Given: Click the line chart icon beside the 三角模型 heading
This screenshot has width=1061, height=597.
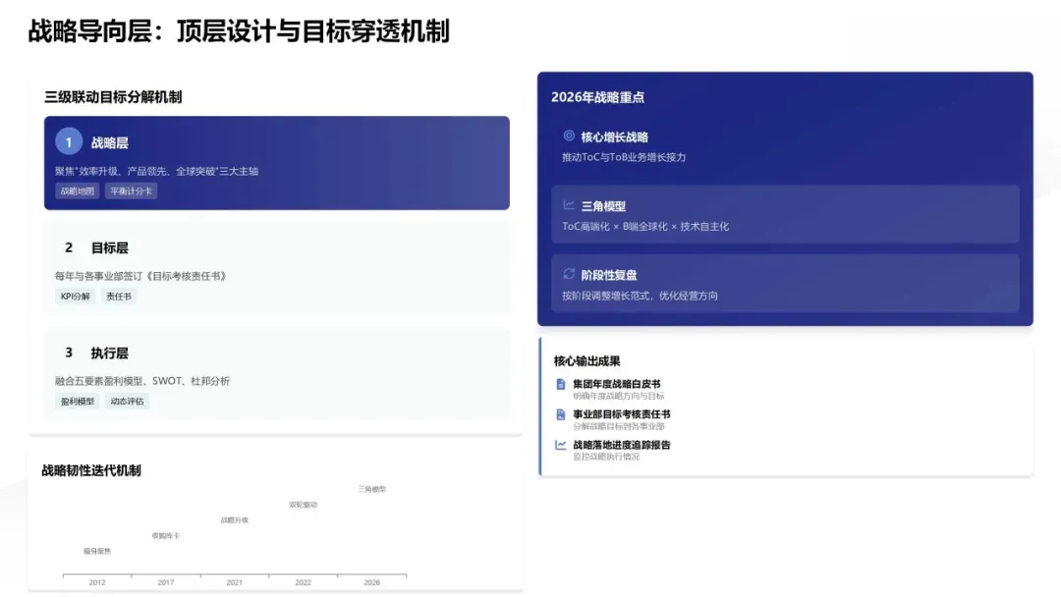Looking at the screenshot, I should (x=569, y=205).
